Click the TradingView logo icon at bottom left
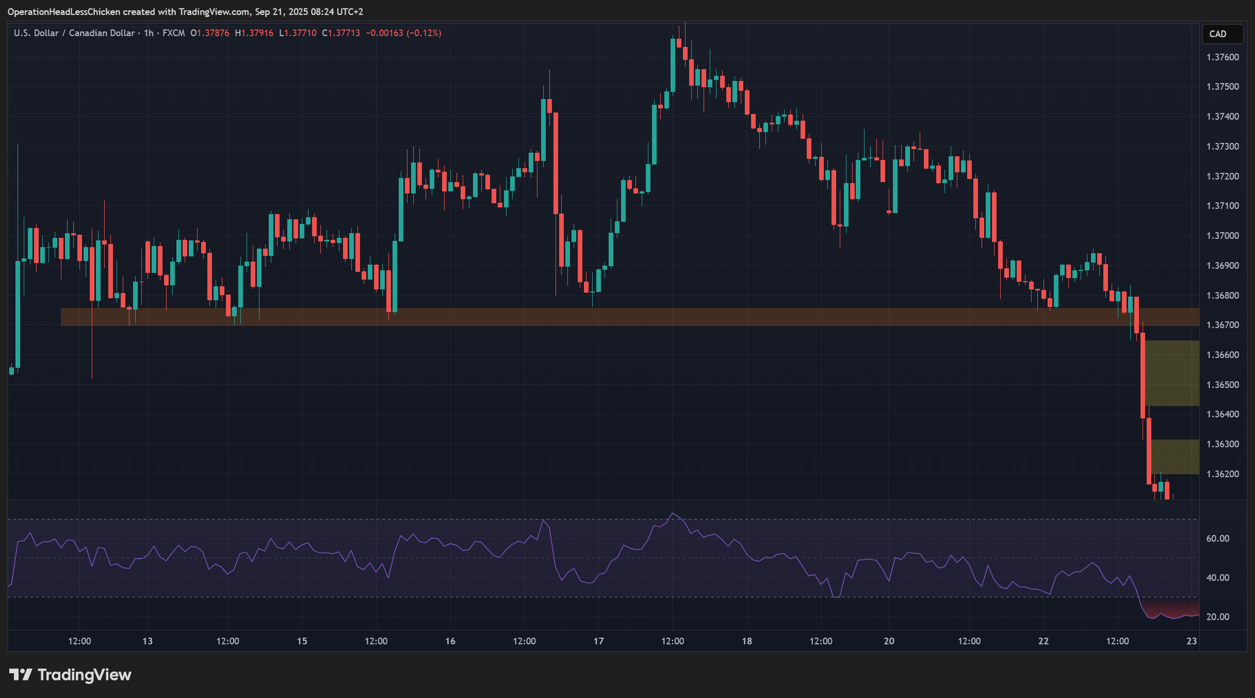The width and height of the screenshot is (1255, 698). pos(21,674)
